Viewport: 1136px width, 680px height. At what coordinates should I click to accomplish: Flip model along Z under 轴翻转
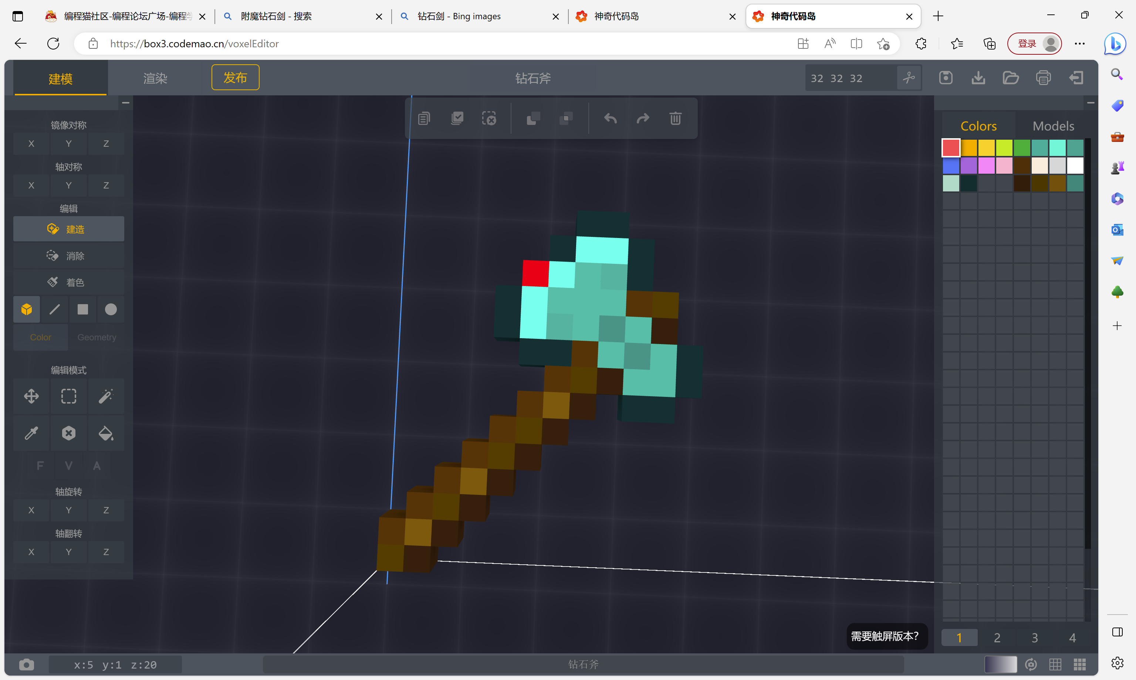[106, 552]
